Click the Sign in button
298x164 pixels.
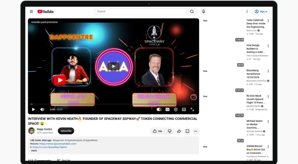[261, 11]
